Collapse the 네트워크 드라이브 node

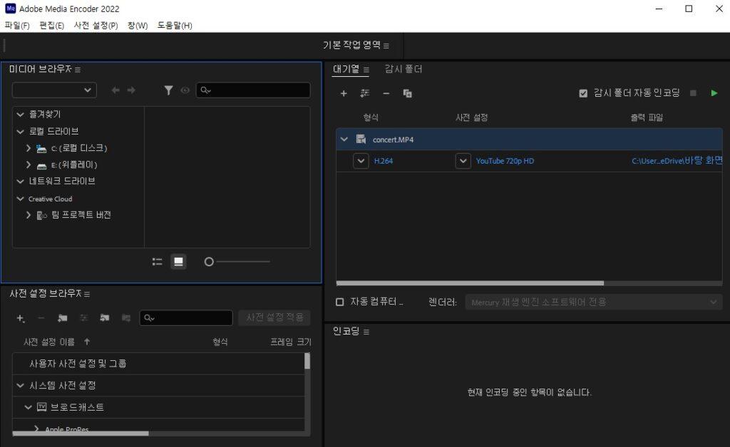pos(20,182)
